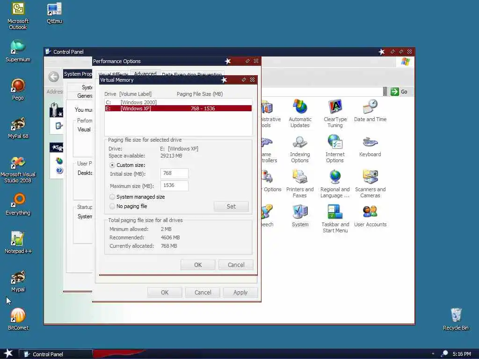Select the System managed size option
Viewport: 479px width, 359px height.
[x=112, y=197]
